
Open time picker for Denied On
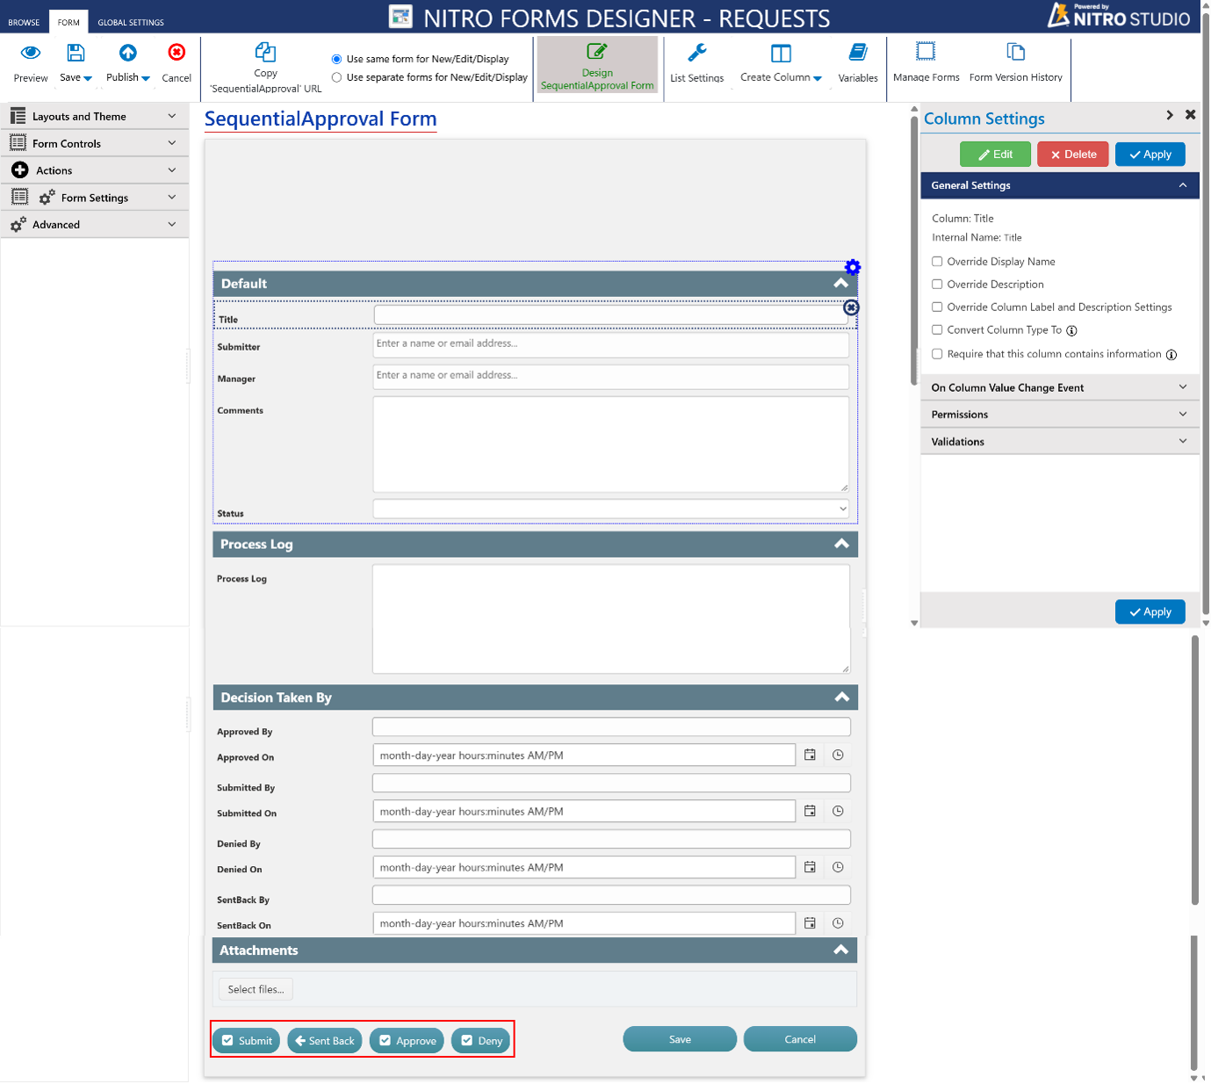838,867
